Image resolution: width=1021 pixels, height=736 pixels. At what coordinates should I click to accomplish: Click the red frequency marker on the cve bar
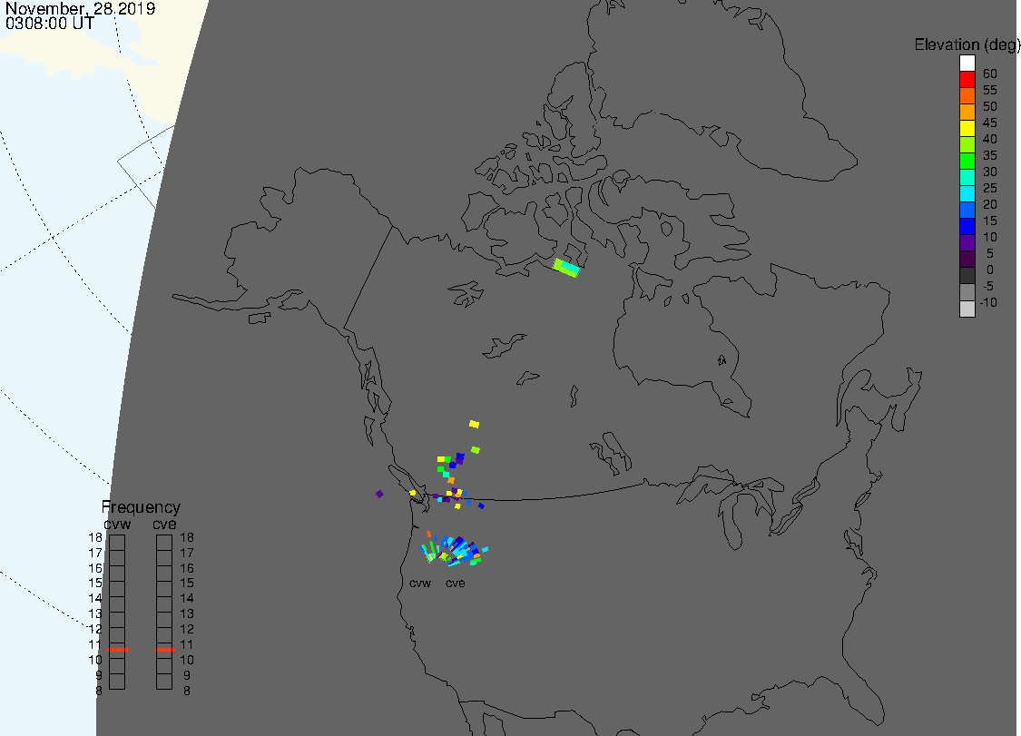pyautogui.click(x=165, y=650)
